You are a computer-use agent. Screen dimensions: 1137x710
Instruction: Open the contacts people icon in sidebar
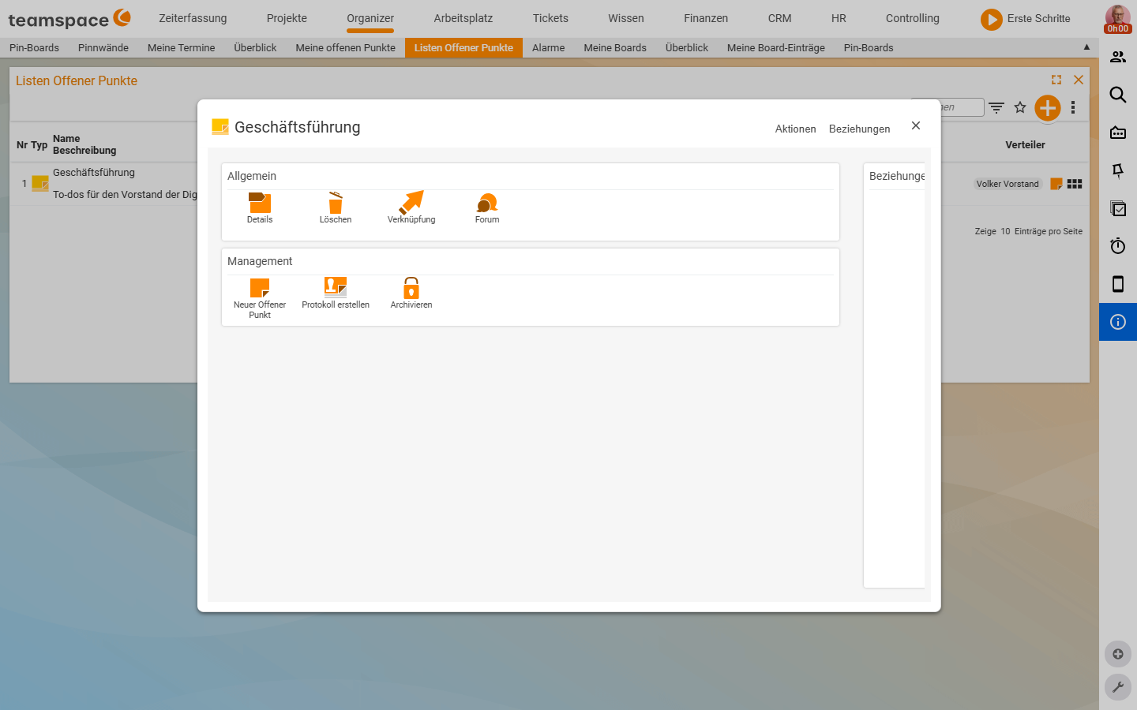tap(1118, 57)
